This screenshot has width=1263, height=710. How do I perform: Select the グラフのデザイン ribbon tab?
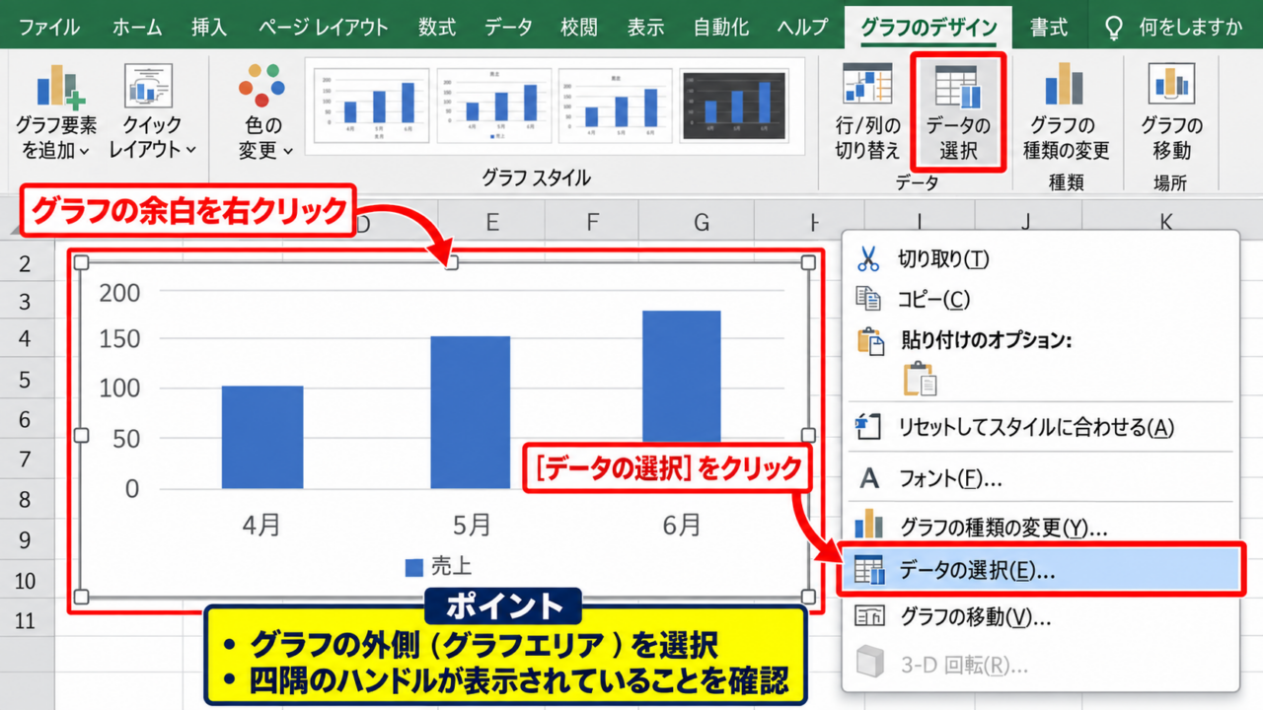tap(929, 27)
